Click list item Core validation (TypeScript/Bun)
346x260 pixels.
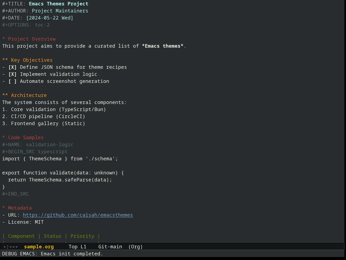tap(54, 109)
